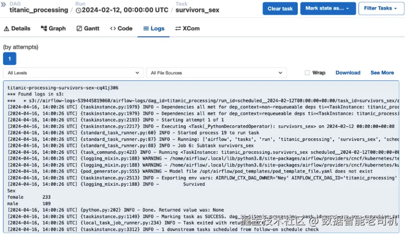405x234 pixels.
Task: Open the Filter Tasks dropdown
Action: point(381,9)
